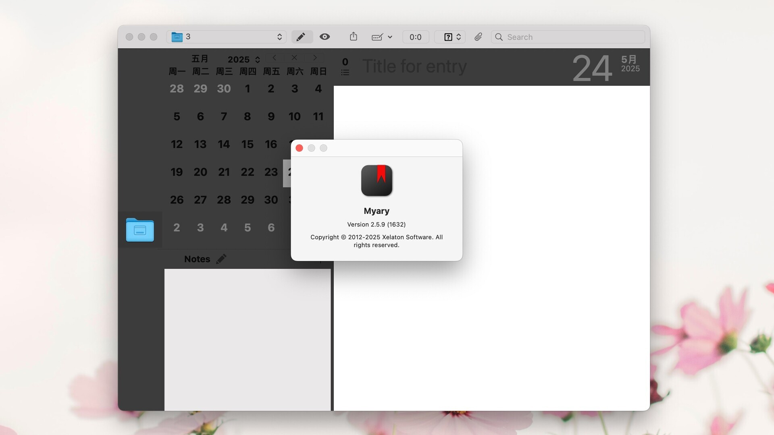Select 五月 month label in the calendar
This screenshot has width=774, height=435.
click(200, 59)
